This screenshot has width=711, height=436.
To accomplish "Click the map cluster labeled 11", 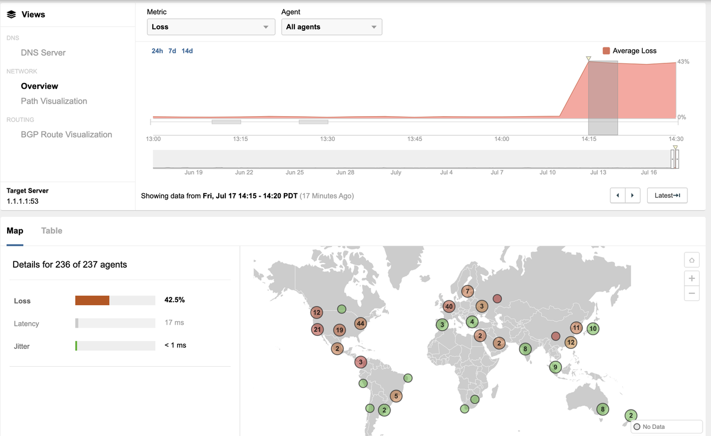I will tap(576, 328).
